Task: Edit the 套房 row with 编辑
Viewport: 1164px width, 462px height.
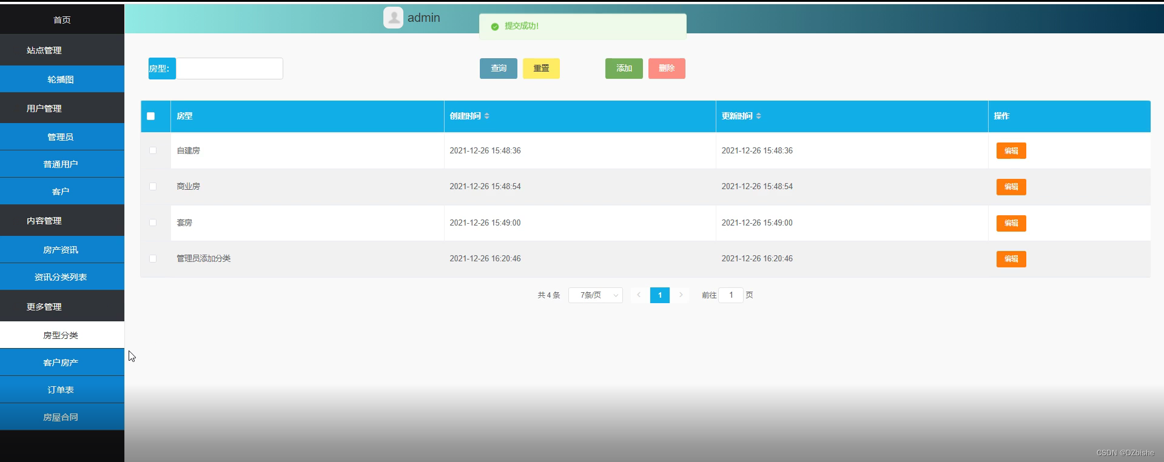Action: tap(1011, 223)
